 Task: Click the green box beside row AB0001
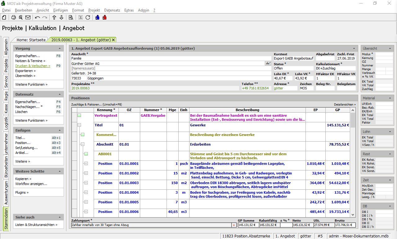86,154
